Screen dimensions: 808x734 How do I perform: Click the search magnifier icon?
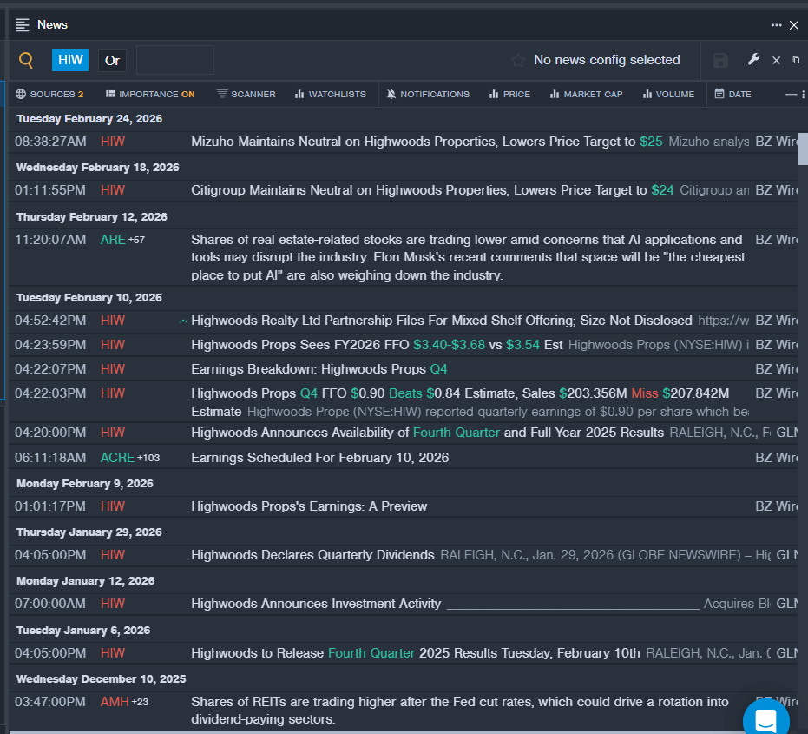coord(26,60)
